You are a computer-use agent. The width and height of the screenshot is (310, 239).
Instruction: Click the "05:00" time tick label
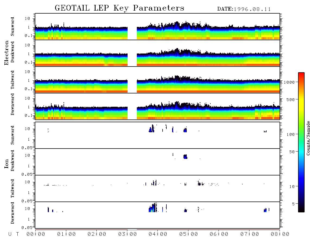coord(189,234)
